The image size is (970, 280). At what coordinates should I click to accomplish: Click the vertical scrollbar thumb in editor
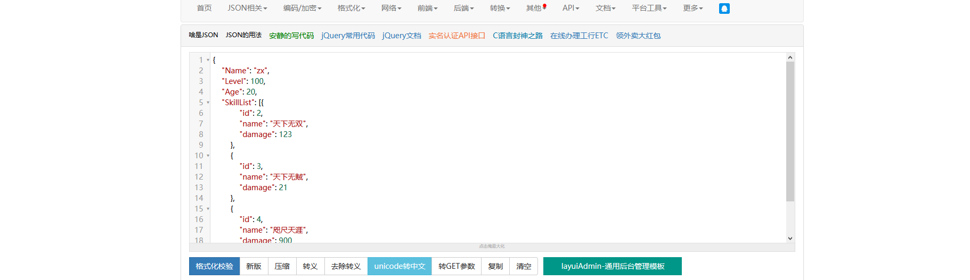pos(790,131)
